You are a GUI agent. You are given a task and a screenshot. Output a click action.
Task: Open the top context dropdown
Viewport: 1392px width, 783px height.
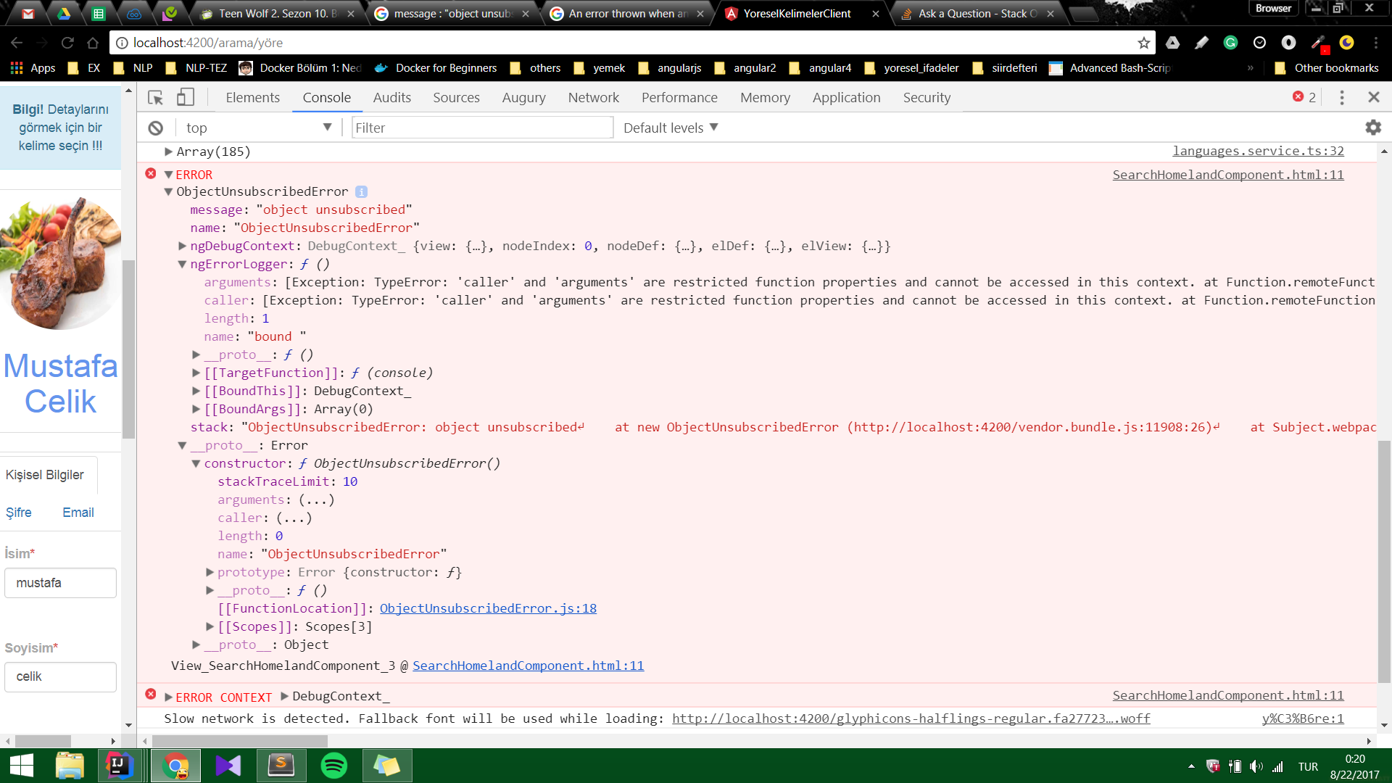[257, 128]
